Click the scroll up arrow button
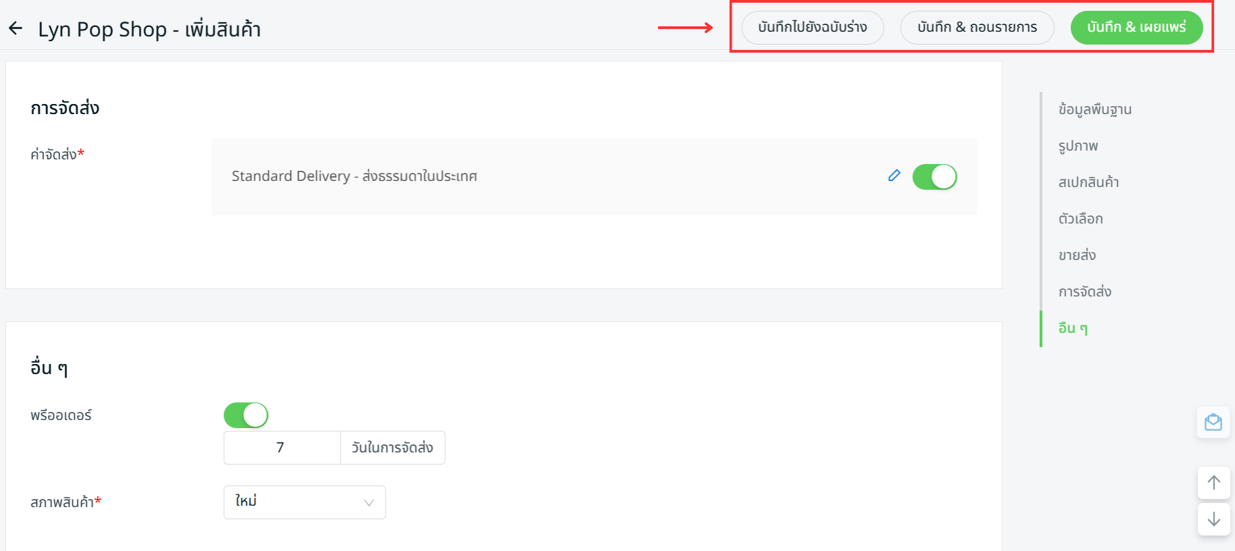This screenshot has height=551, width=1235. [x=1213, y=483]
